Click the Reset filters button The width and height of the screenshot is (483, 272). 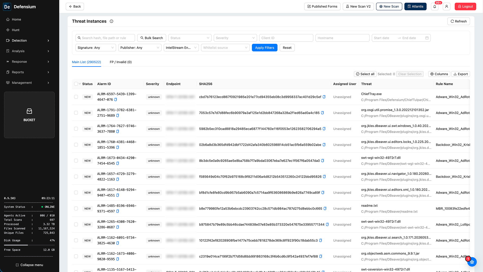coord(287,48)
